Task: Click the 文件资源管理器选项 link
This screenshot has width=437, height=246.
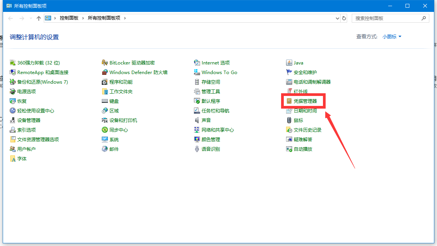Action: pos(38,140)
